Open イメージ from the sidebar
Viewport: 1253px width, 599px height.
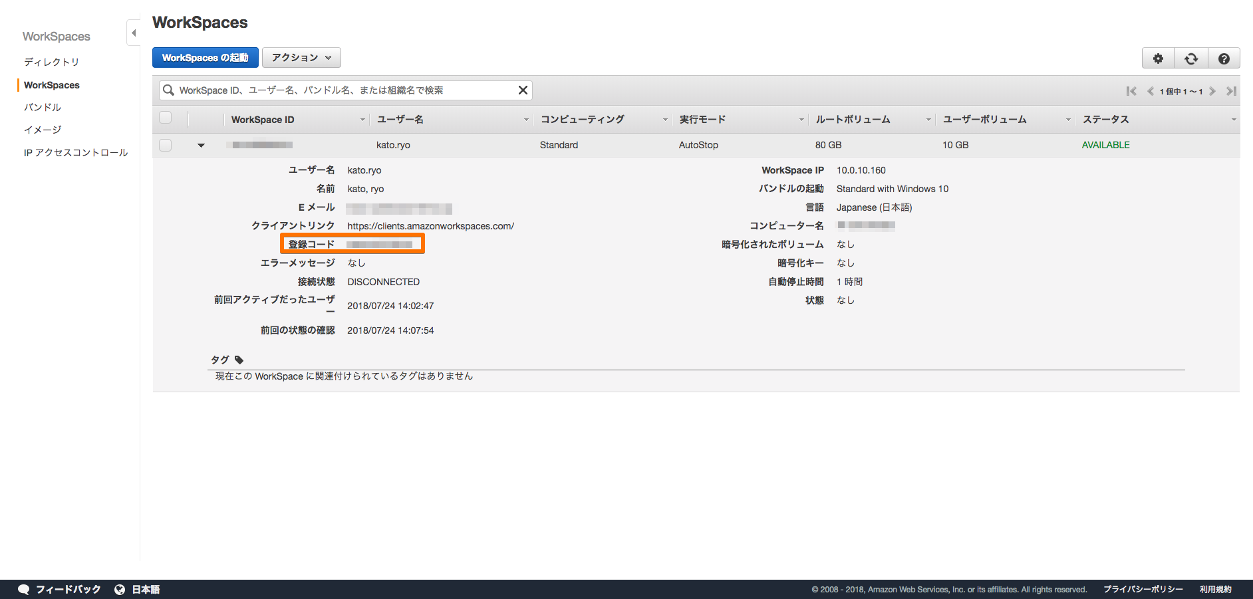point(41,129)
